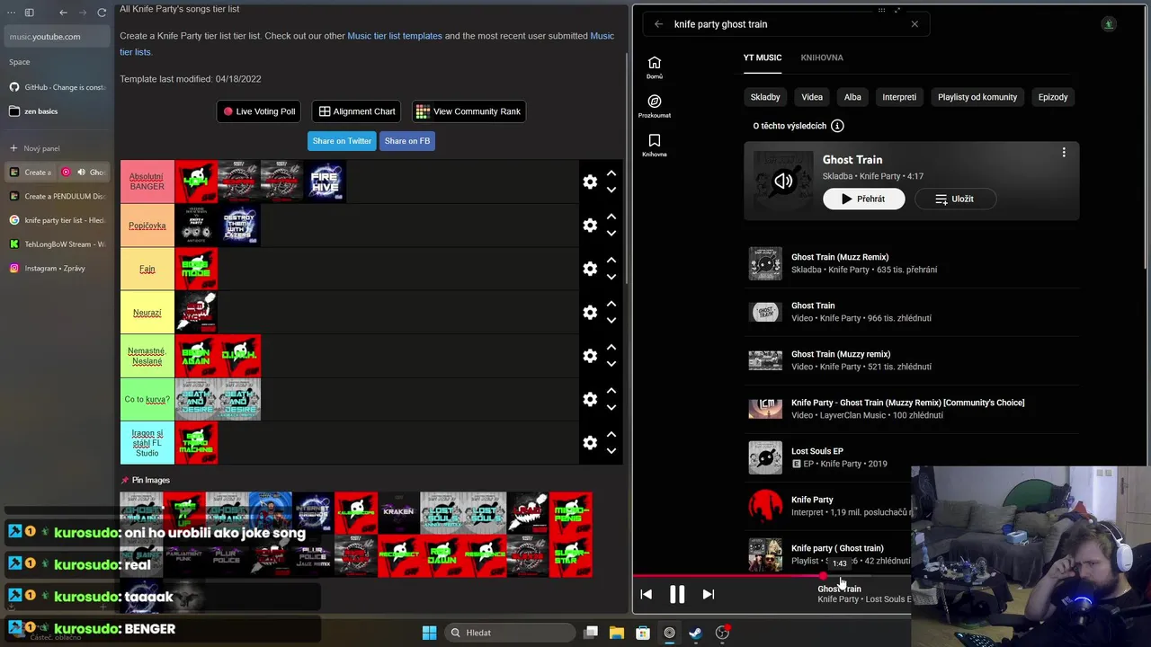Image resolution: width=1151 pixels, height=647 pixels.
Task: Filter results by Playlisty od komunity chip
Action: click(x=977, y=97)
